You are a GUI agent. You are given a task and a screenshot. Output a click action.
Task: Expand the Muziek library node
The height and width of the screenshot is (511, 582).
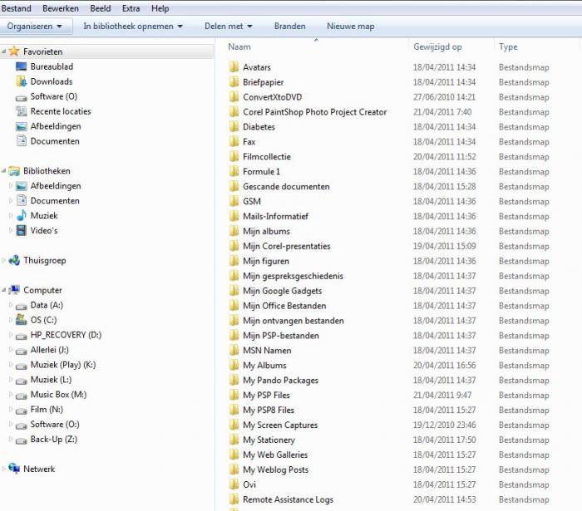coord(11,215)
